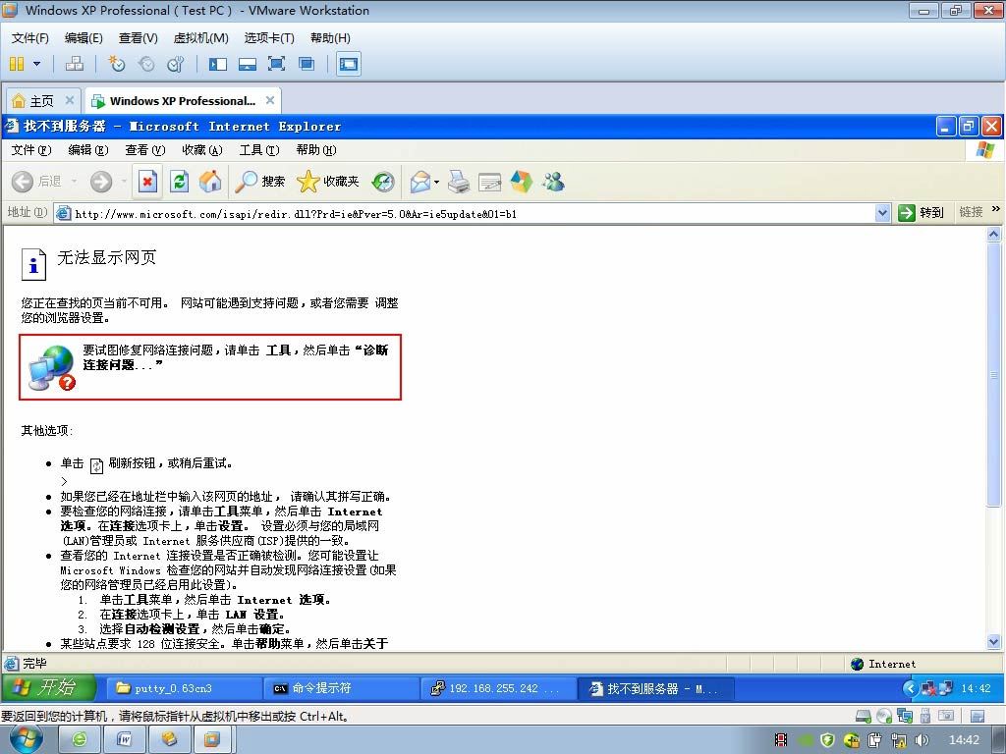Open the VMware snapshot manager icon
The width and height of the screenshot is (1006, 754).
175,64
